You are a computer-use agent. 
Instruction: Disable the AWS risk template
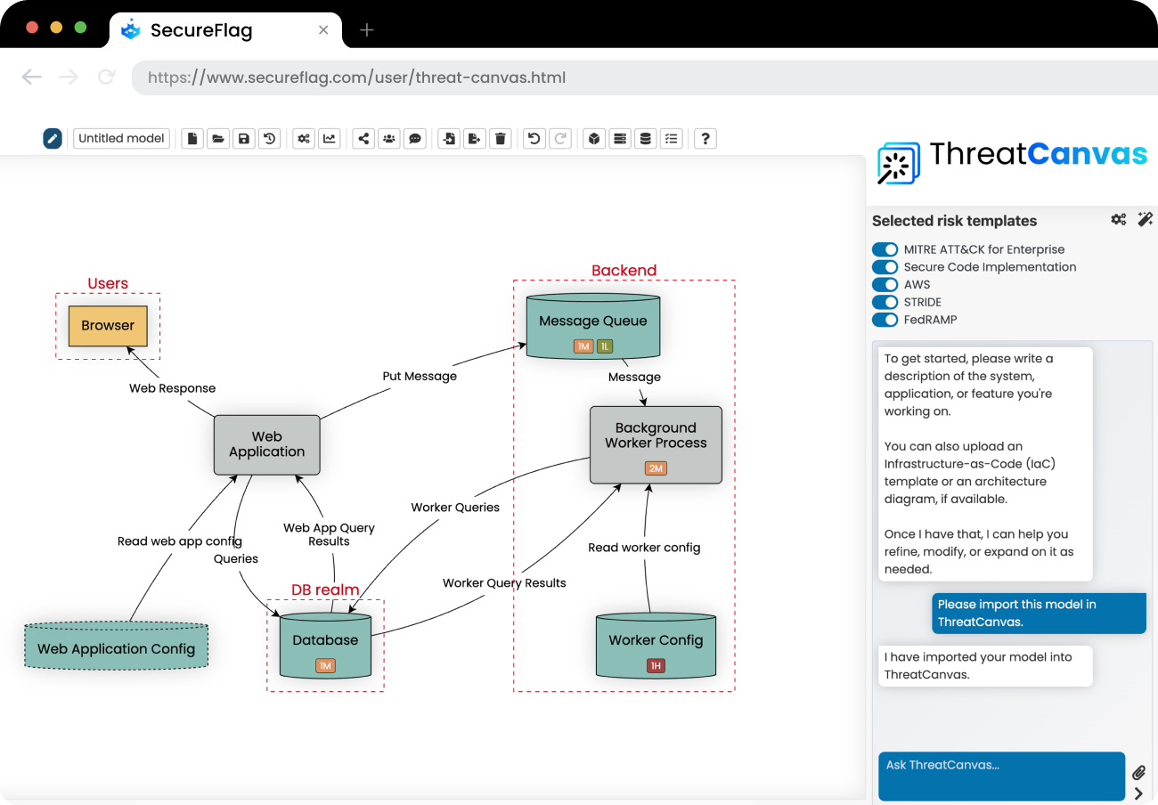pos(885,285)
